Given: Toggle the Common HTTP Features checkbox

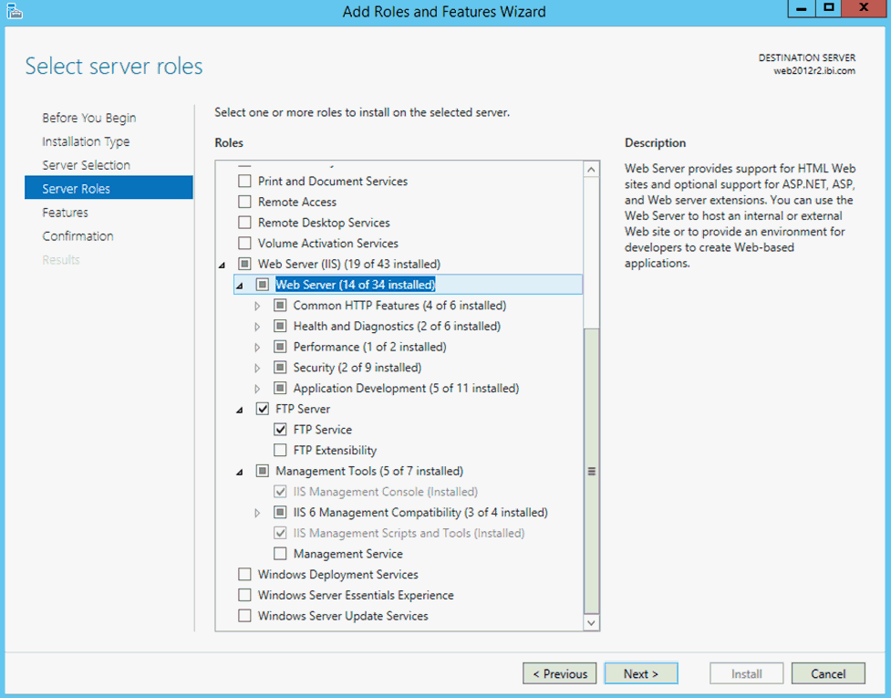Looking at the screenshot, I should (280, 306).
